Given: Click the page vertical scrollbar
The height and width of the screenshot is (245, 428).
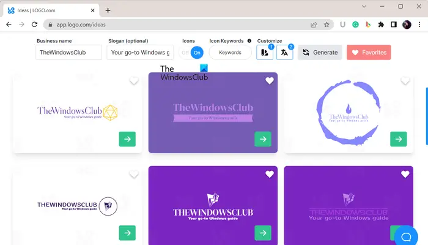Looking at the screenshot, I should pos(427,116).
